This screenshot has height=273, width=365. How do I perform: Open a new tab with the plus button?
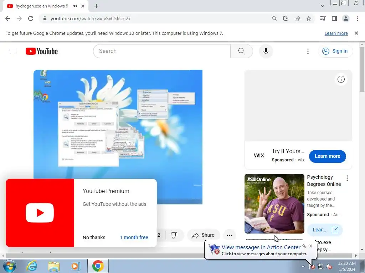click(96, 6)
